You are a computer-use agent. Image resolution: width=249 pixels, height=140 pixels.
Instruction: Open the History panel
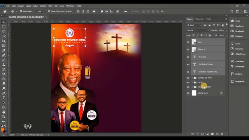pyautogui.click(x=236, y=74)
